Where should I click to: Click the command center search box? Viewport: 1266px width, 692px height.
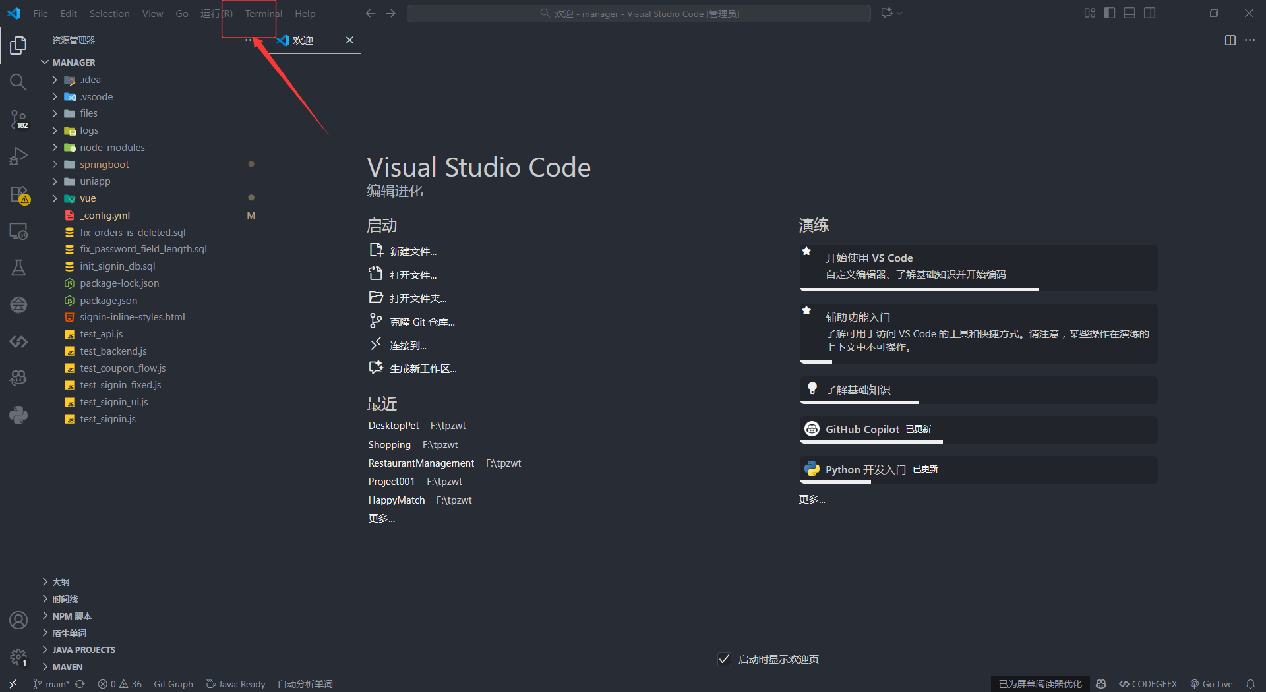pyautogui.click(x=639, y=13)
